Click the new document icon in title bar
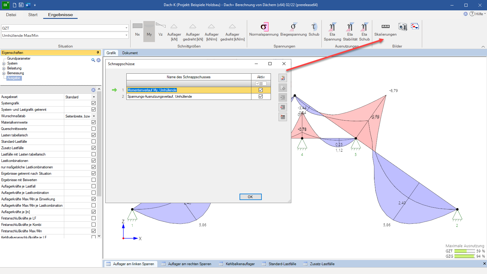 pos(15,5)
